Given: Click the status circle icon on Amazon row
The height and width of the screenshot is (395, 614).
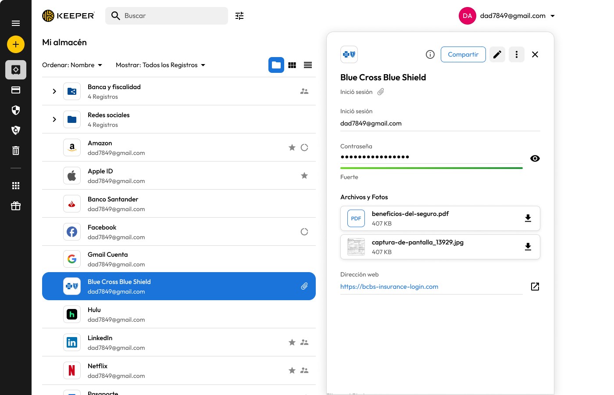Looking at the screenshot, I should click(x=304, y=147).
